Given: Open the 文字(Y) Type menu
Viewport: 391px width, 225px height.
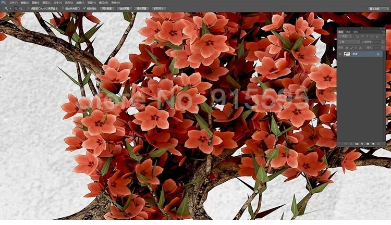Looking at the screenshot, I should [57, 3].
